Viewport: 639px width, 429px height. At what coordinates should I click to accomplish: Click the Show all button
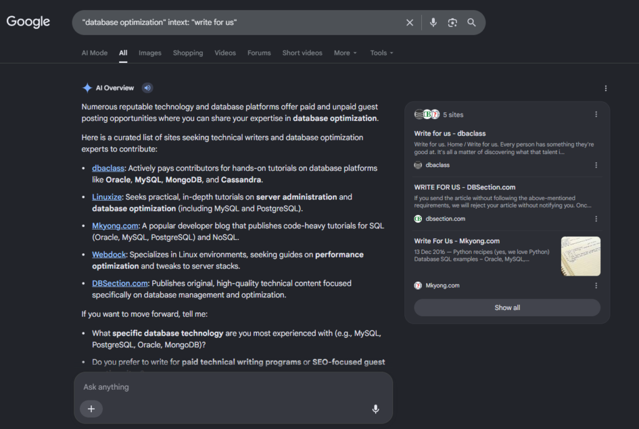[x=507, y=307]
